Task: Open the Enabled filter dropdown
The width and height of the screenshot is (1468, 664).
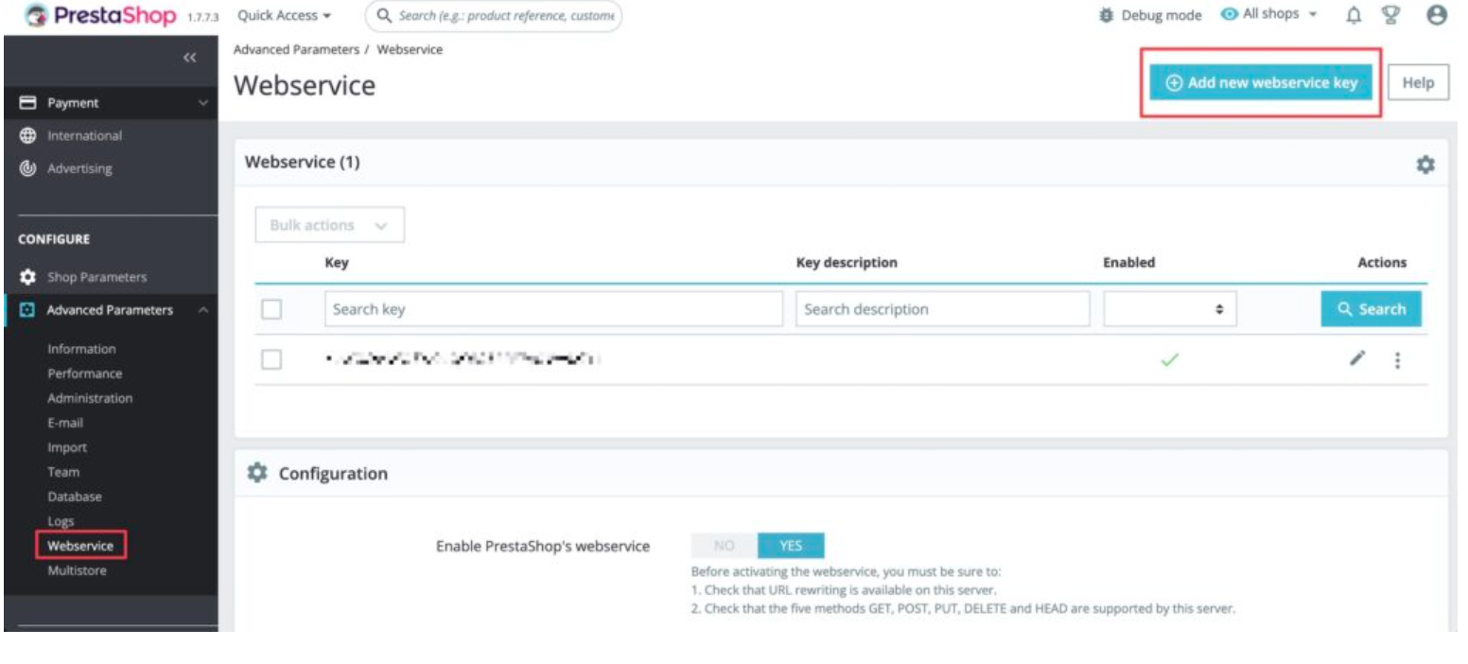Action: click(1170, 309)
